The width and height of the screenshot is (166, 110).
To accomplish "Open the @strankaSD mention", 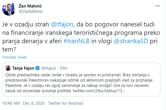I will click(x=131, y=41).
